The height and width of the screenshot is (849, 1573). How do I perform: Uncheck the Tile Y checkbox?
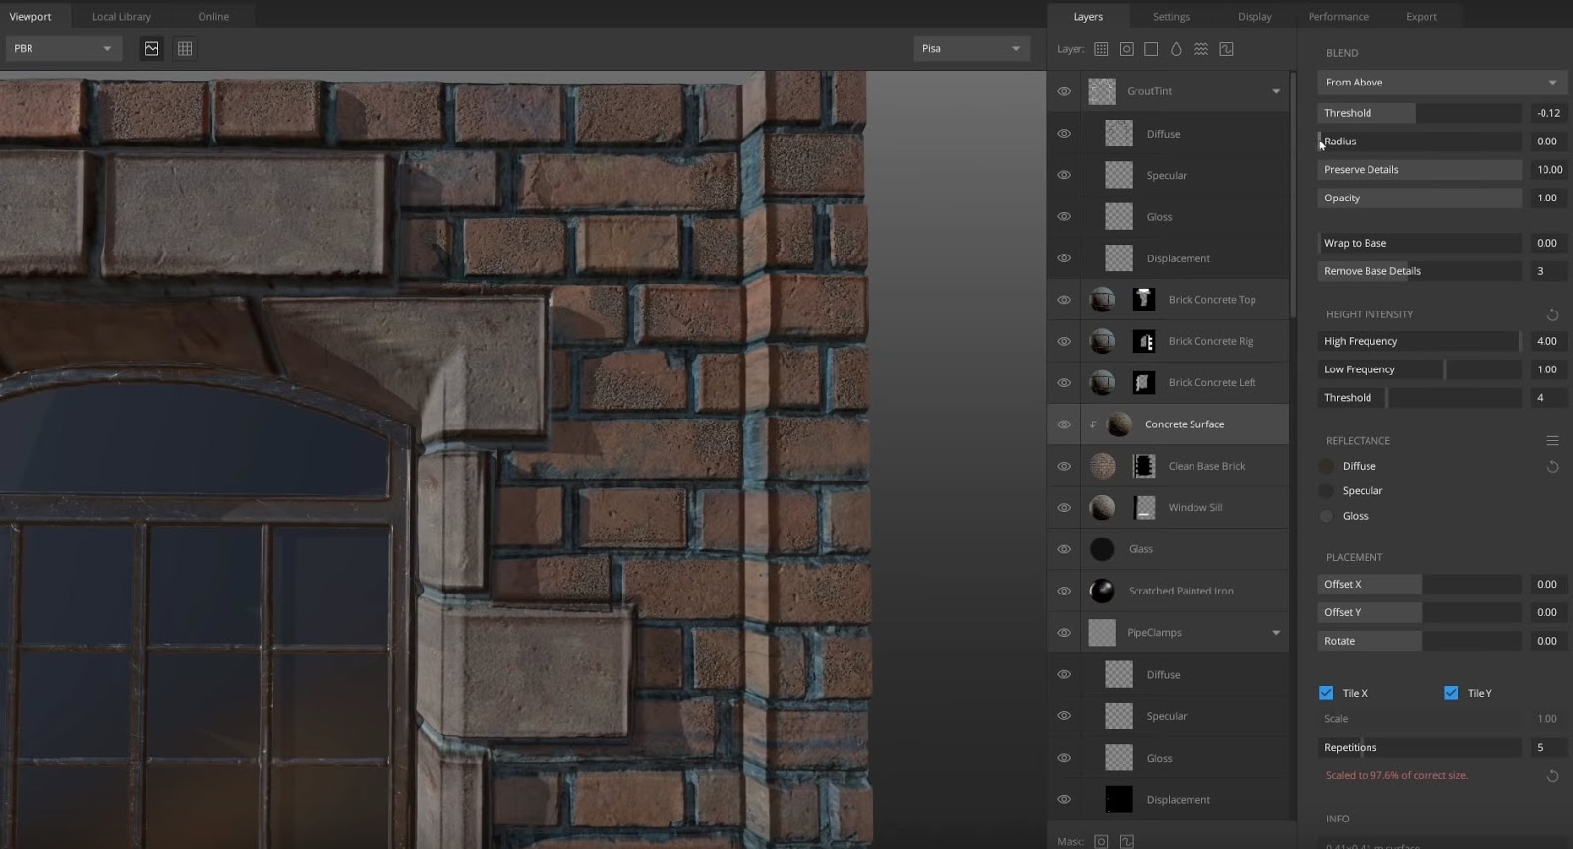coord(1451,693)
